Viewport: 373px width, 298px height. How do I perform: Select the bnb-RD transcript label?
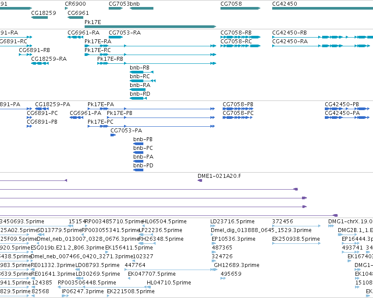(140, 94)
